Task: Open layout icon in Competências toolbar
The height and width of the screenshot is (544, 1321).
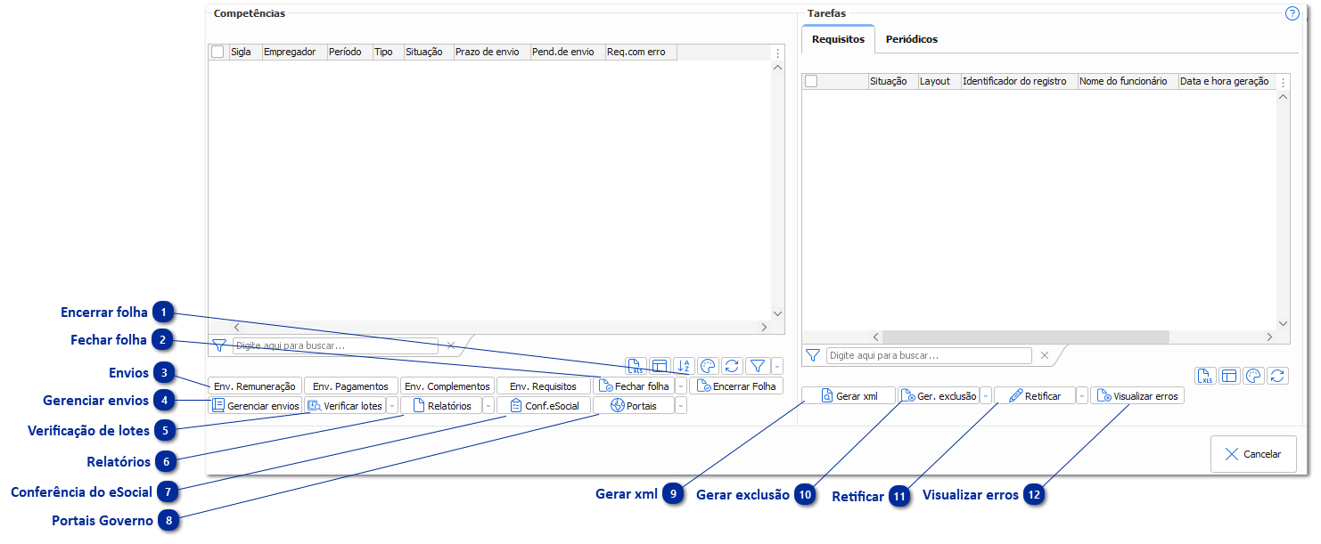Action: (660, 365)
